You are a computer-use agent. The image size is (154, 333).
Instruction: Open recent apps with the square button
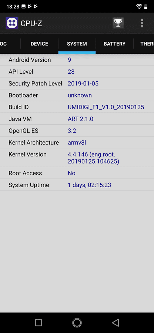[38, 323]
